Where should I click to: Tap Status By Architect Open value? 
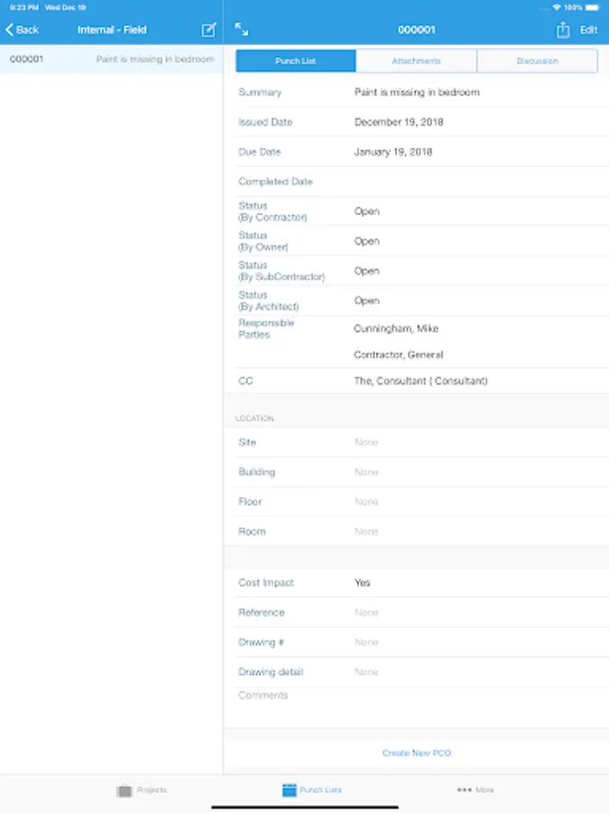point(366,301)
